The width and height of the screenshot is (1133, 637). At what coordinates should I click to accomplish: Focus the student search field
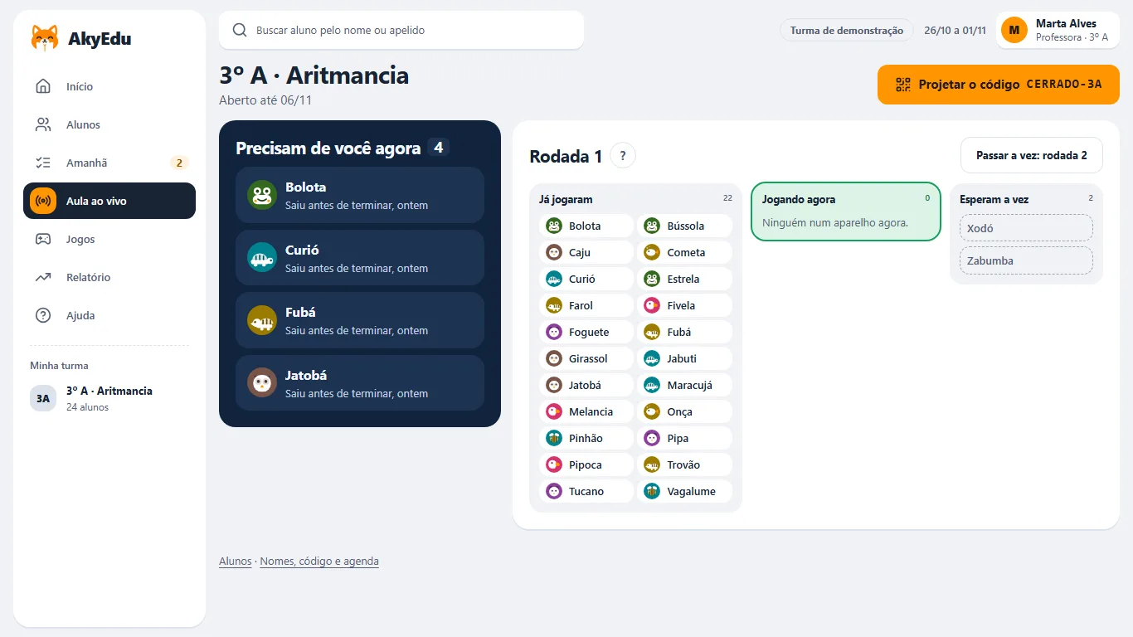401,30
